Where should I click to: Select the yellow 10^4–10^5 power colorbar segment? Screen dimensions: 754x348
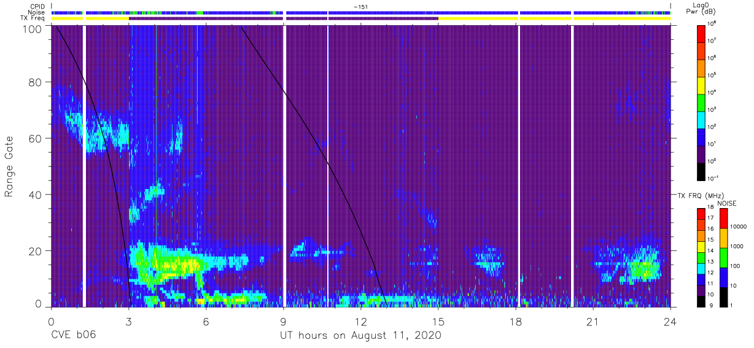coord(702,84)
